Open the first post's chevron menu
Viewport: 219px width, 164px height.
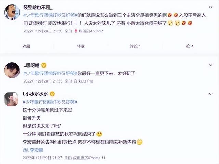[x=211, y=7]
